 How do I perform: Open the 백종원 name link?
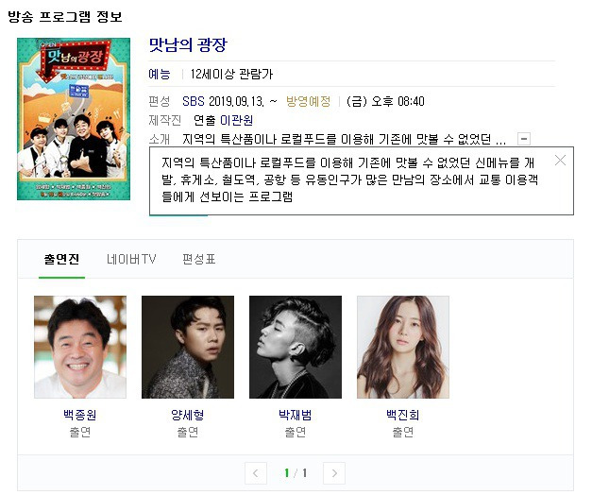(80, 415)
